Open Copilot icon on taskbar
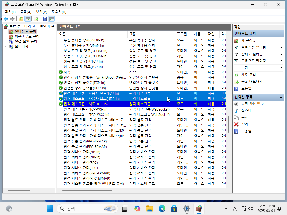 click(137, 209)
